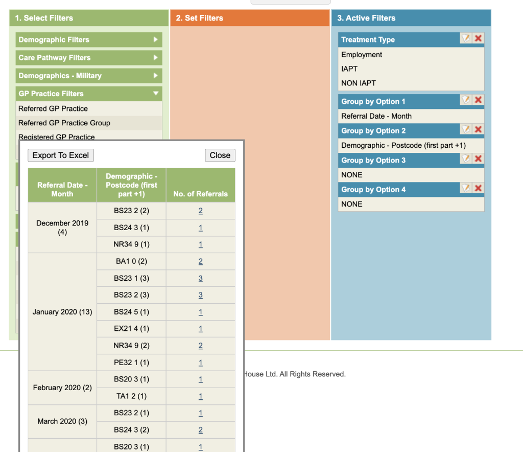
Task: Expand Care Pathway Filters section
Action: click(90, 58)
